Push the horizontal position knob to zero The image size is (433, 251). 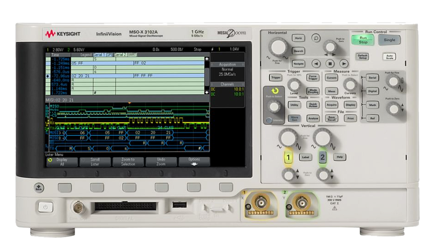coord(330,47)
